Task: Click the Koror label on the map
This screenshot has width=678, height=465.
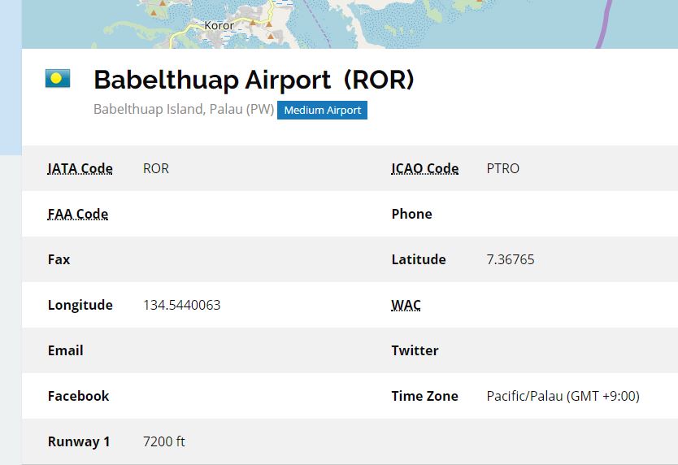Action: point(219,25)
